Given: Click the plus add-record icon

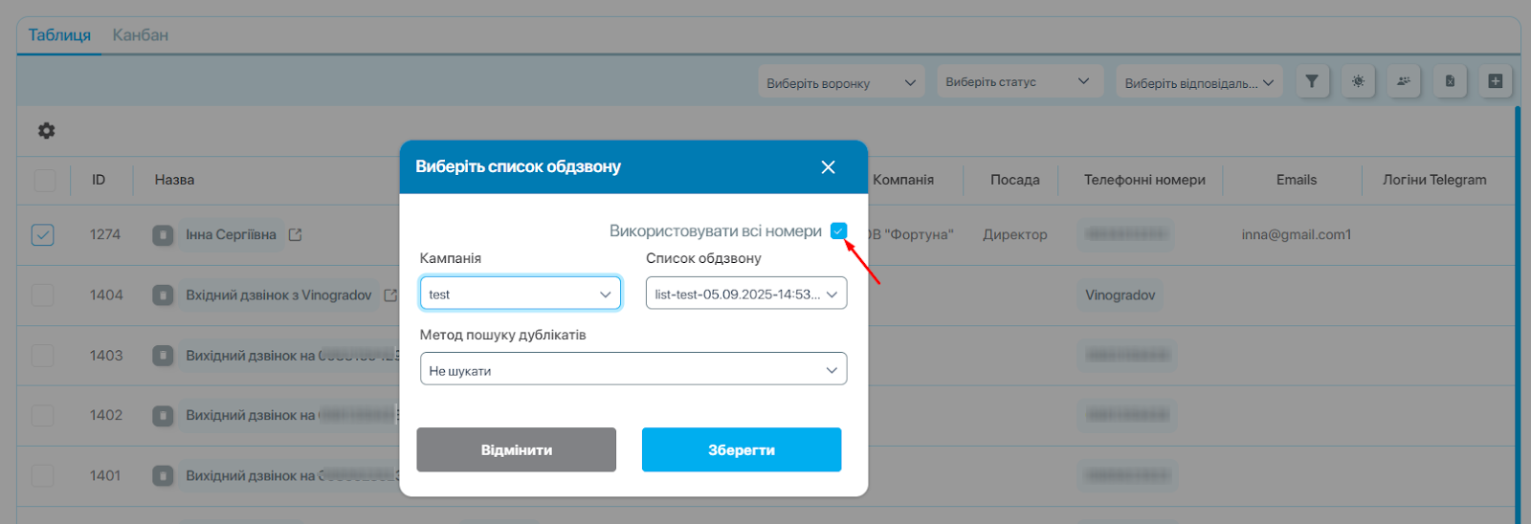Looking at the screenshot, I should point(1496,81).
